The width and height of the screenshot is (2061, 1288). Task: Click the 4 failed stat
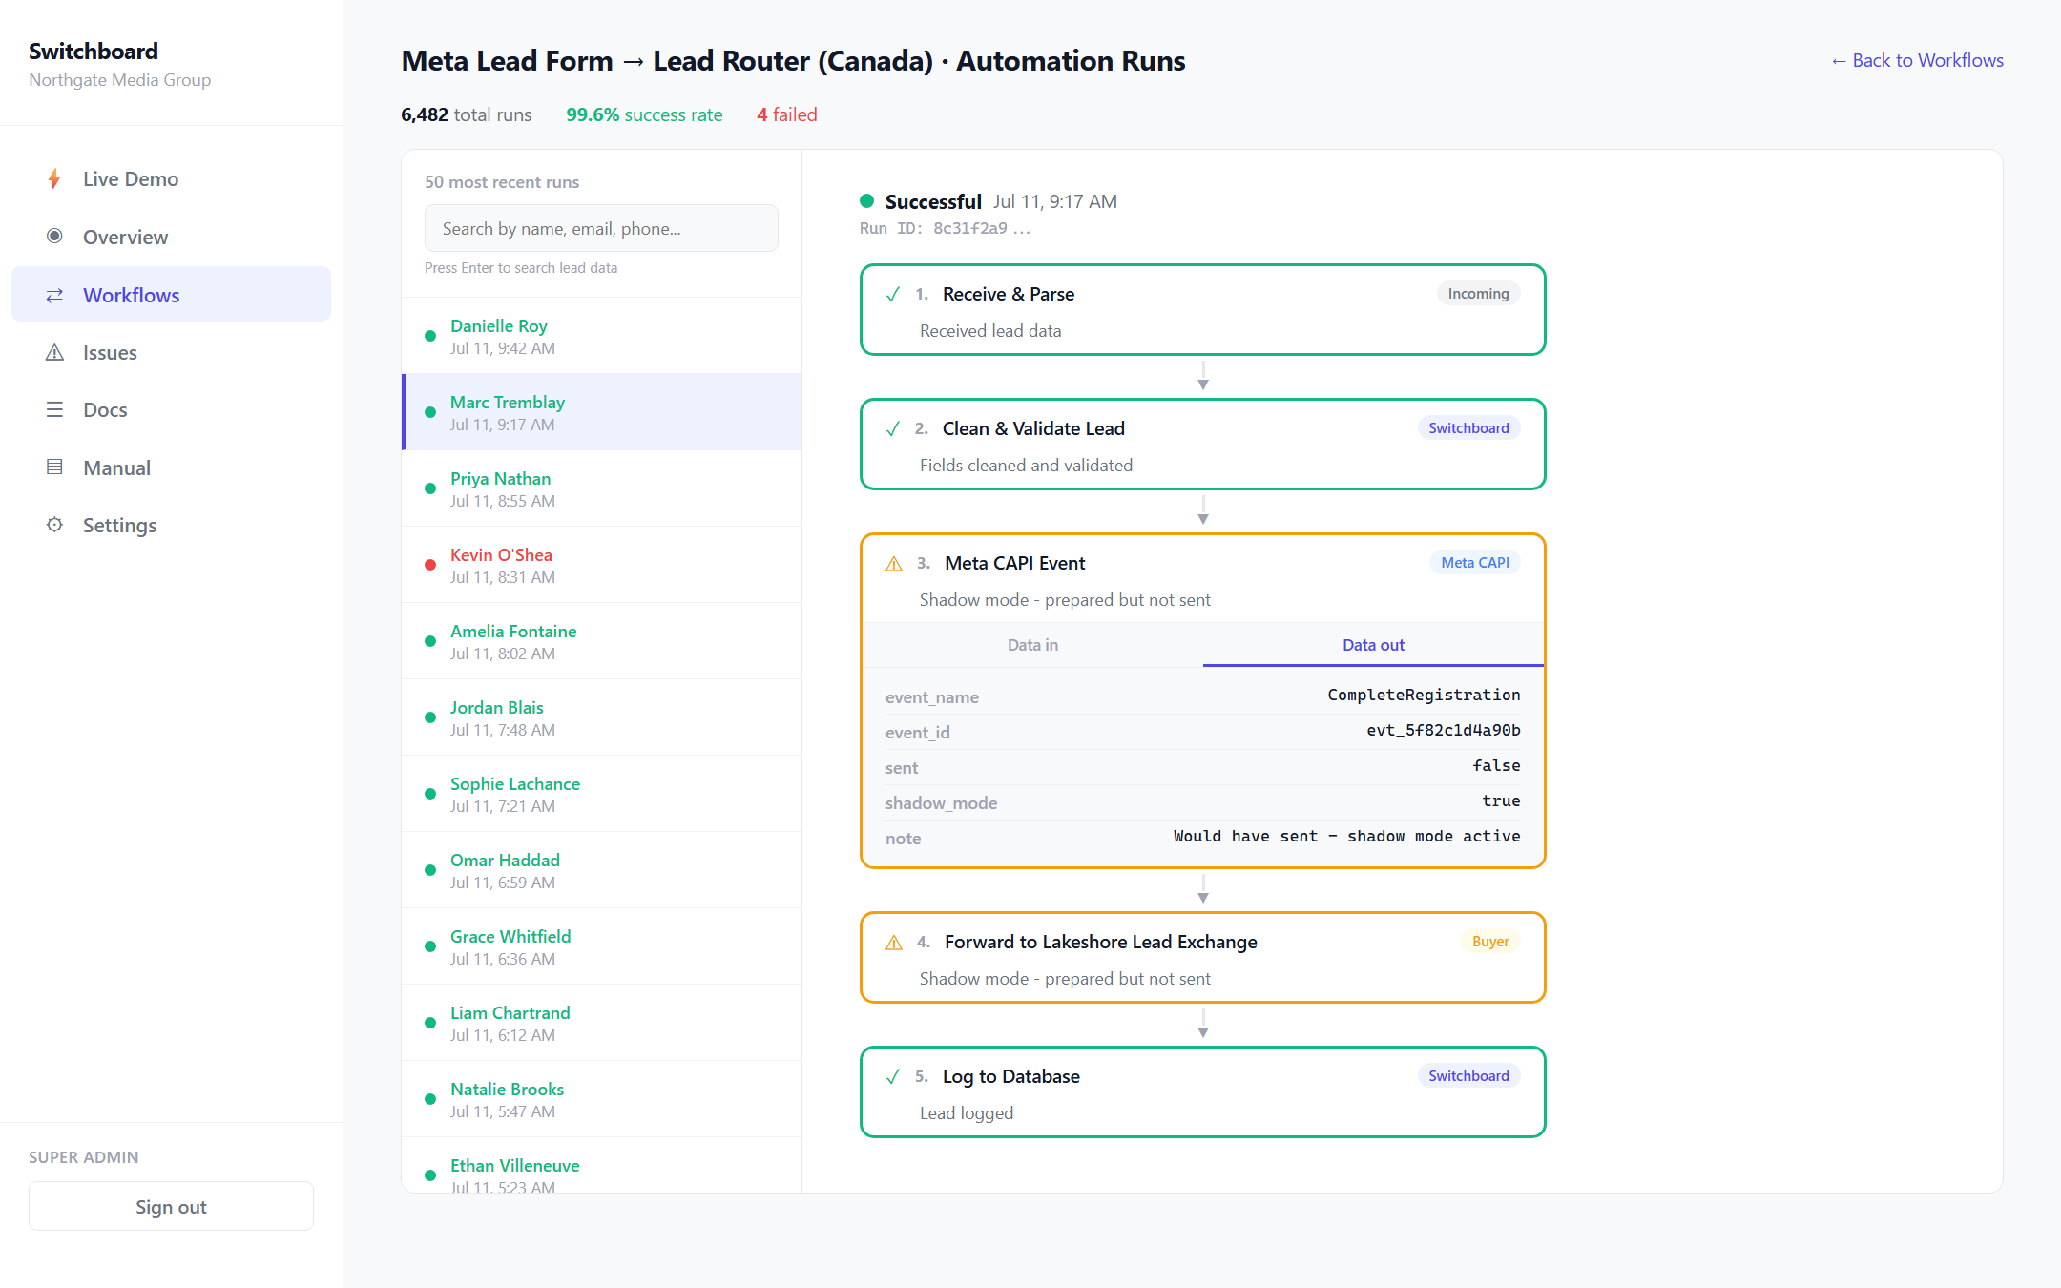(x=787, y=114)
